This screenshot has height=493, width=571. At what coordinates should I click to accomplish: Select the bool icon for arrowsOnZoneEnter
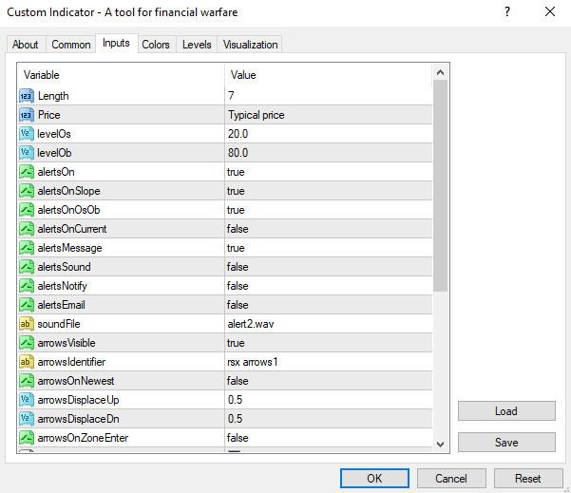tap(27, 438)
